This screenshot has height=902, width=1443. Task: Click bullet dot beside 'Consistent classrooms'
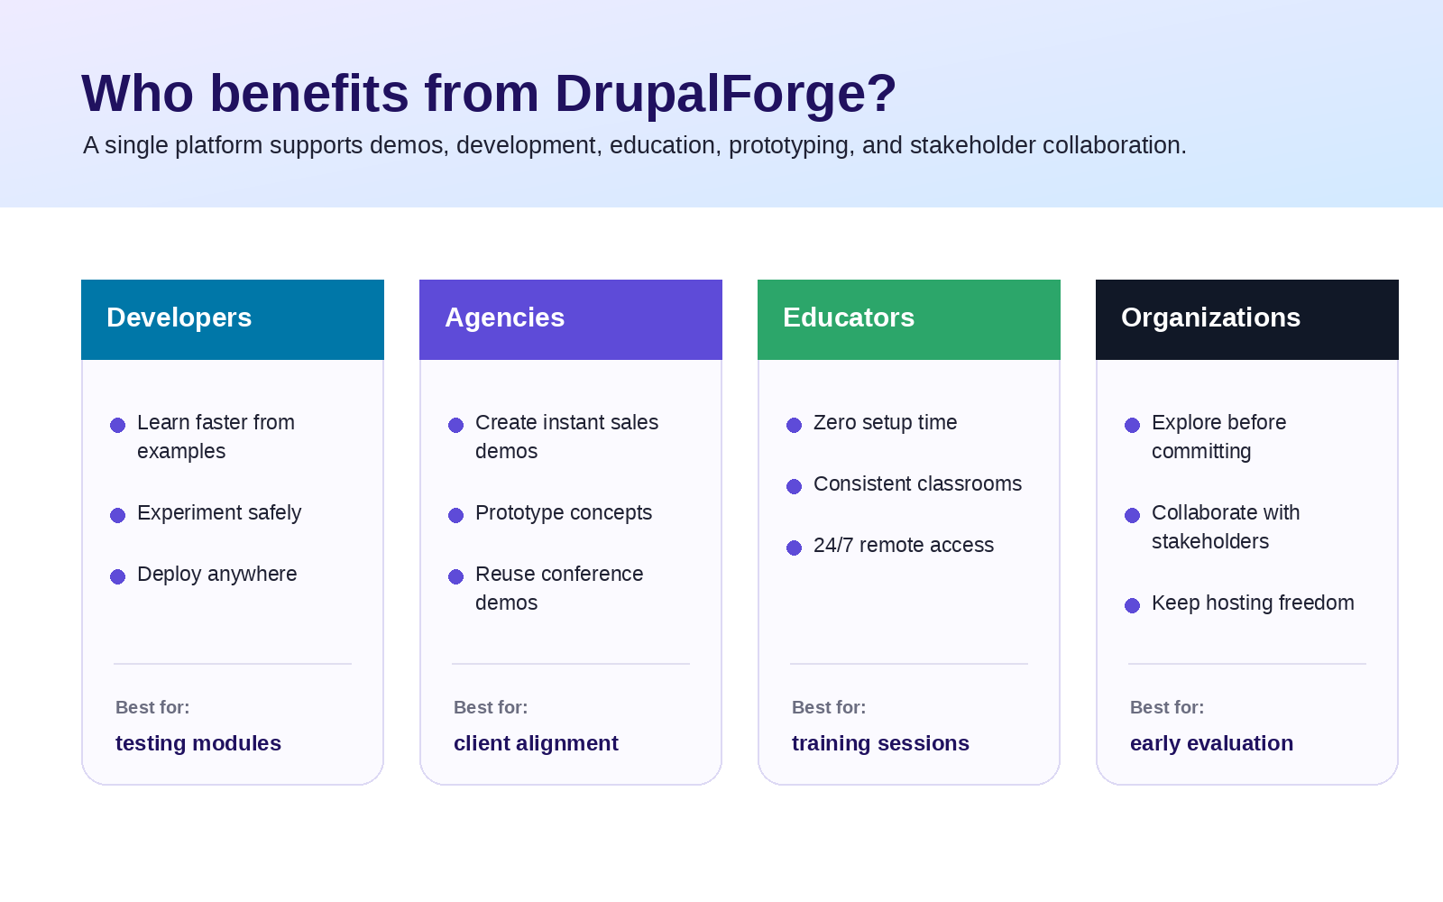click(794, 486)
